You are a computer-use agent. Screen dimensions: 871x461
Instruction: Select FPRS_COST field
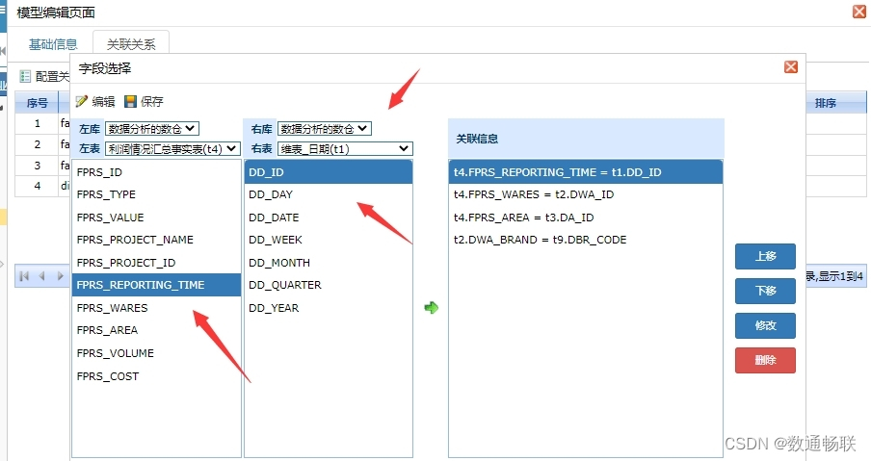point(157,376)
